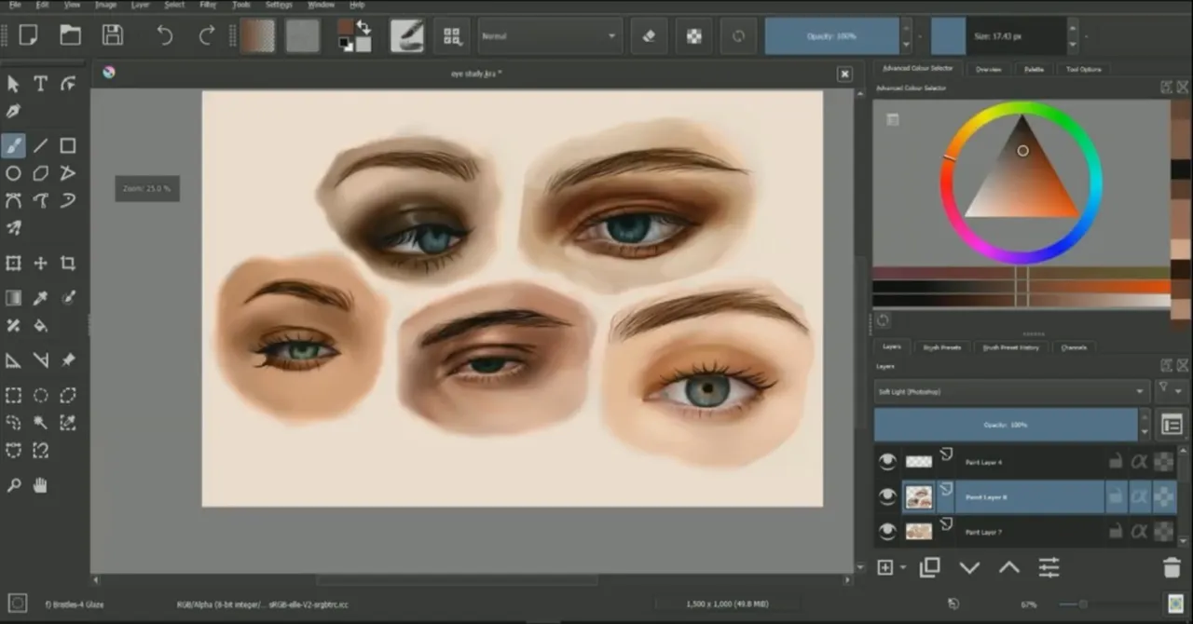Select the Measure tool
Image resolution: width=1193 pixels, height=624 pixels.
pos(41,360)
